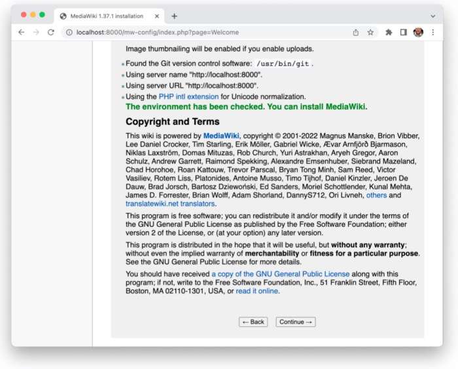
Task: Click the browser forward arrow
Action: (x=36, y=32)
